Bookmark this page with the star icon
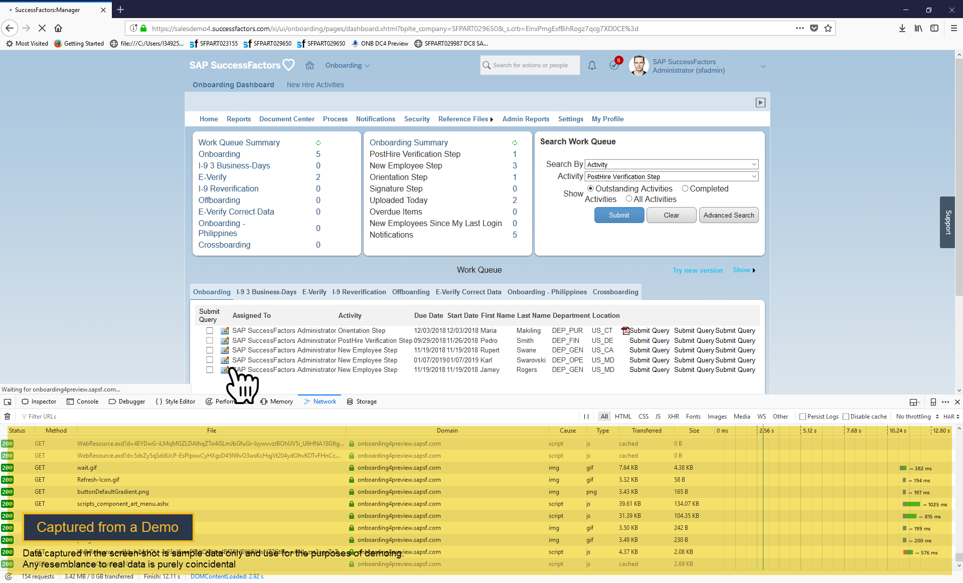Screen dimensions: 963x583 tap(828, 29)
